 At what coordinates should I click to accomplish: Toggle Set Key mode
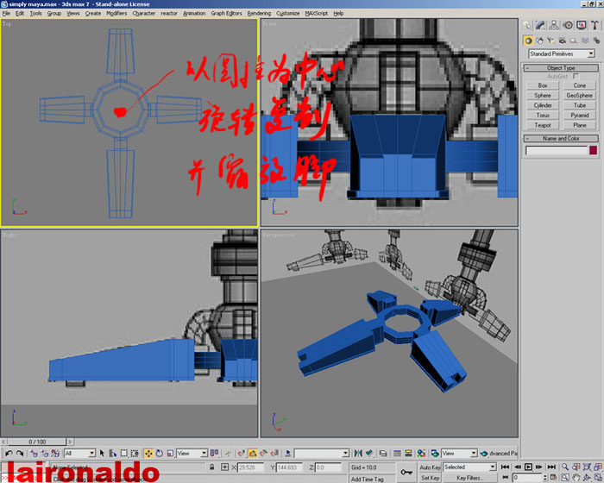431,477
